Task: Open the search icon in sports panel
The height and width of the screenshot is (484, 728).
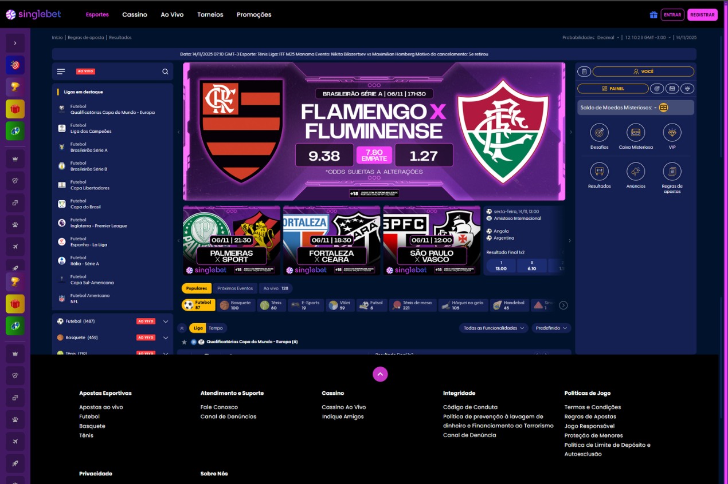Action: [x=165, y=72]
